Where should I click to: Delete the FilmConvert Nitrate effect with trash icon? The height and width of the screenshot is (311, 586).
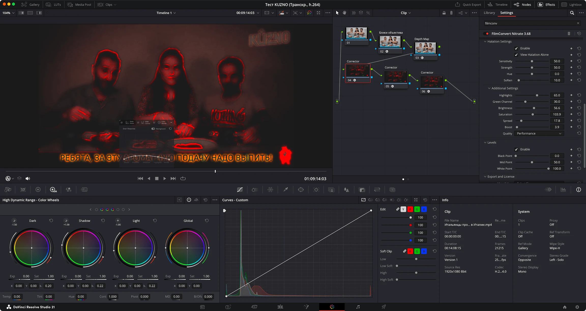[x=569, y=34]
